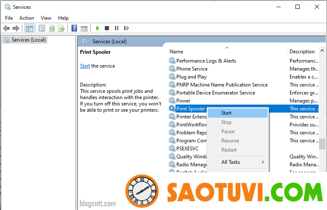
Task: Refresh the services list from the toolbar
Action: click(x=52, y=28)
